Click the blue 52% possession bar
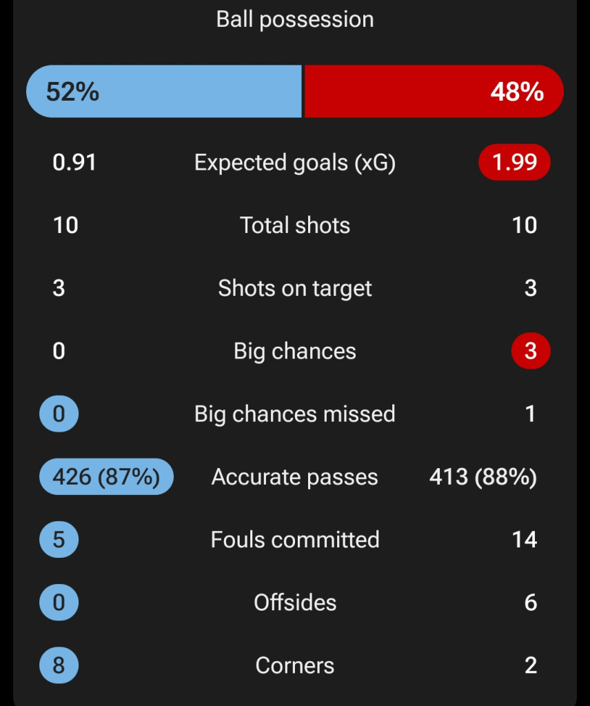This screenshot has height=706, width=590. [164, 92]
